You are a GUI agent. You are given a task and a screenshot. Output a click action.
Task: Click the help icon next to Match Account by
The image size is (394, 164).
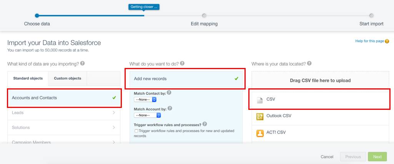pyautogui.click(x=170, y=108)
